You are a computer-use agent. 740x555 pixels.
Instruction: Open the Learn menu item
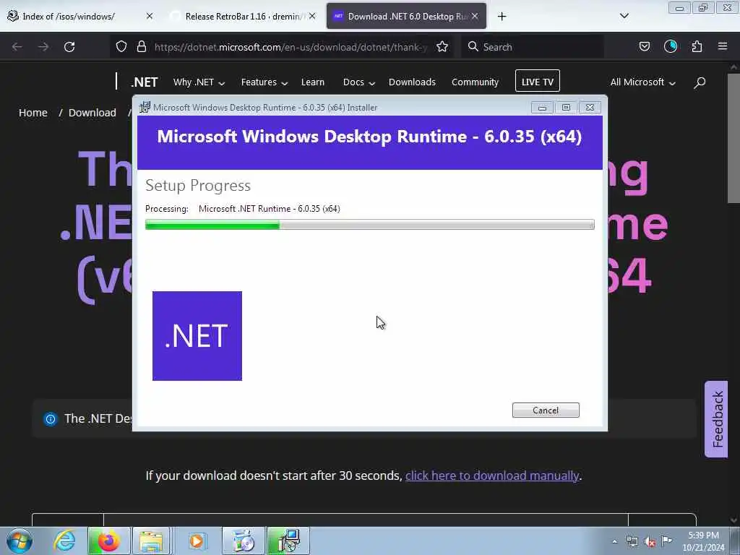coord(312,82)
